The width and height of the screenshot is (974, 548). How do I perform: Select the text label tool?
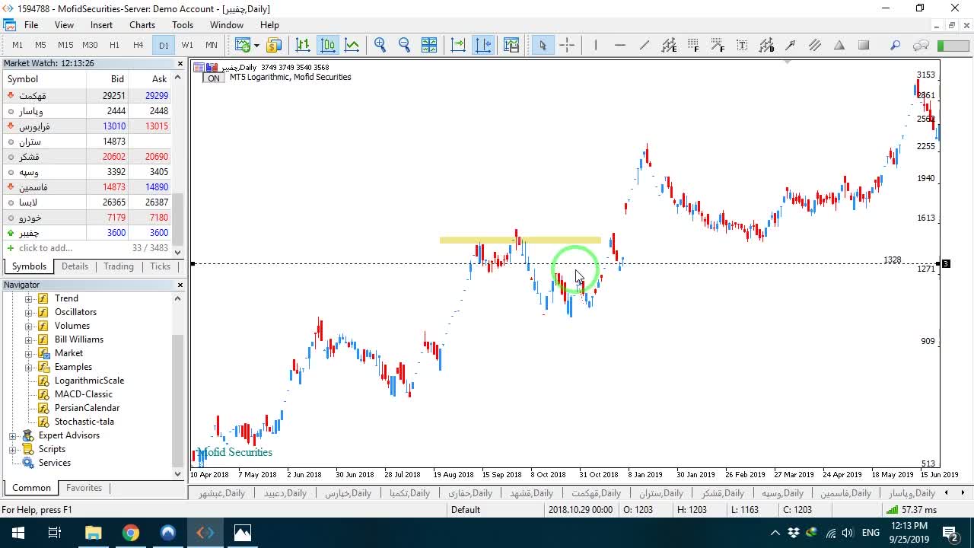point(742,45)
